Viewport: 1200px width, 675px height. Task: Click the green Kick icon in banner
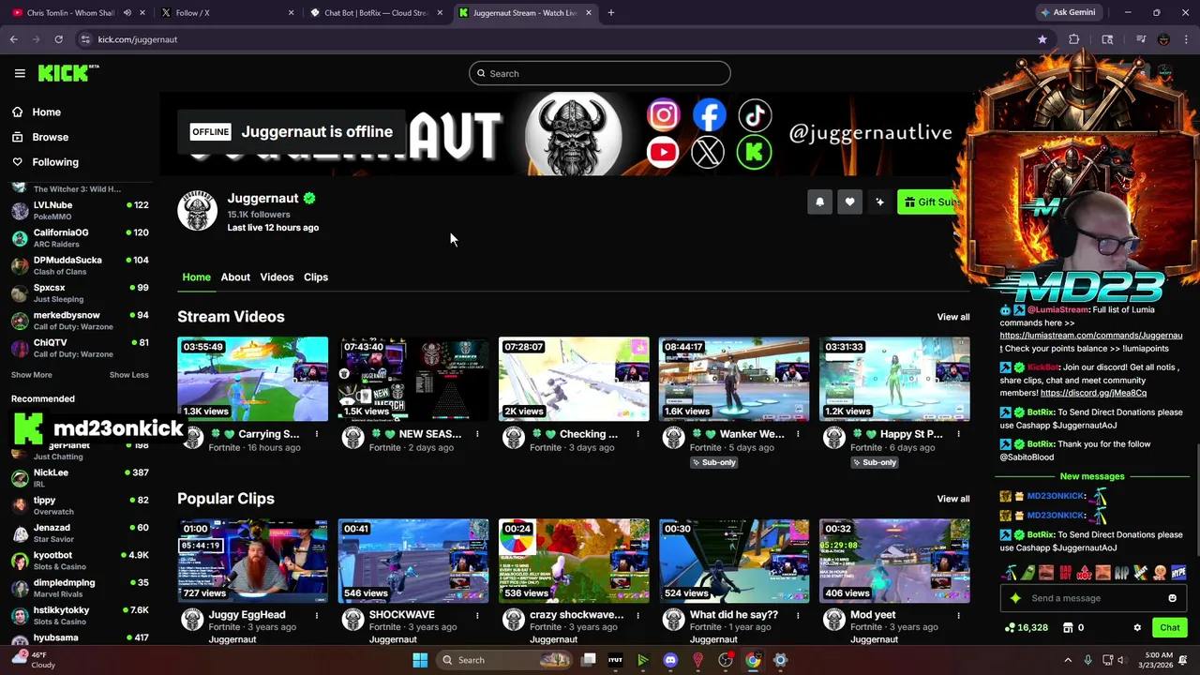(754, 152)
